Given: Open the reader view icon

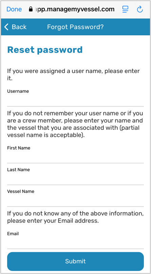Looking at the screenshot, I should pyautogui.click(x=125, y=9).
